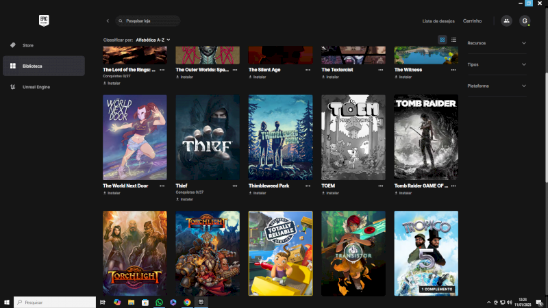Install The Silent Age
The width and height of the screenshot is (548, 308).
coord(258,77)
